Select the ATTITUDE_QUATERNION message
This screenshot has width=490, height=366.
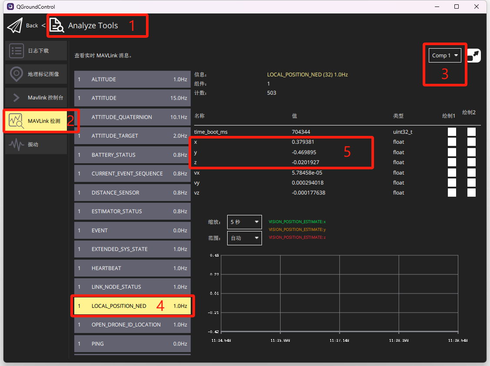tap(132, 117)
